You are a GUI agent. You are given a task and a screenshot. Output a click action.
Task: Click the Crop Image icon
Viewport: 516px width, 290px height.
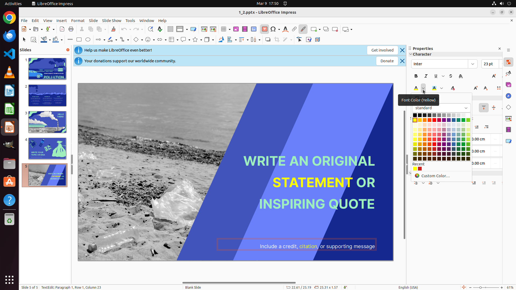(x=277, y=40)
